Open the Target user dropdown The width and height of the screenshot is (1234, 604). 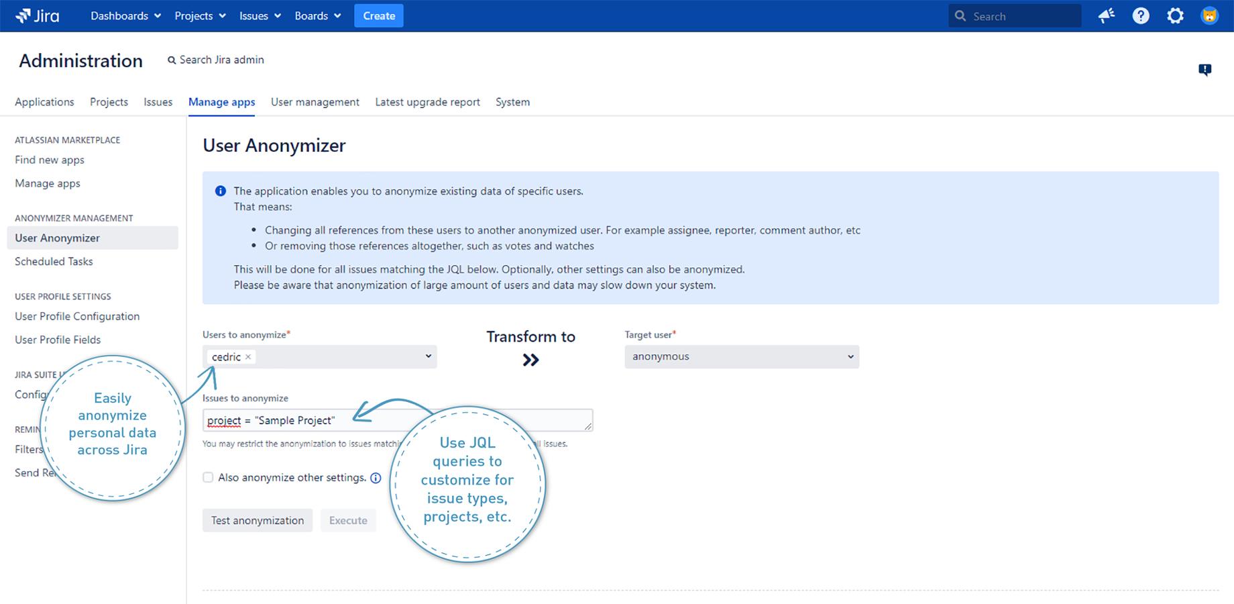(x=742, y=356)
